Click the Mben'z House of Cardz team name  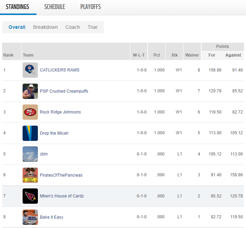coord(62,196)
